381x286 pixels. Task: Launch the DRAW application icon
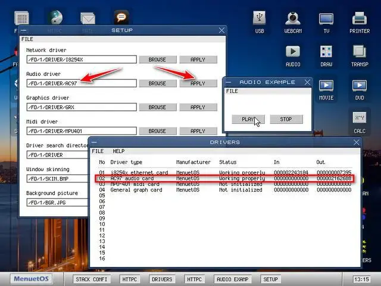tap(326, 52)
